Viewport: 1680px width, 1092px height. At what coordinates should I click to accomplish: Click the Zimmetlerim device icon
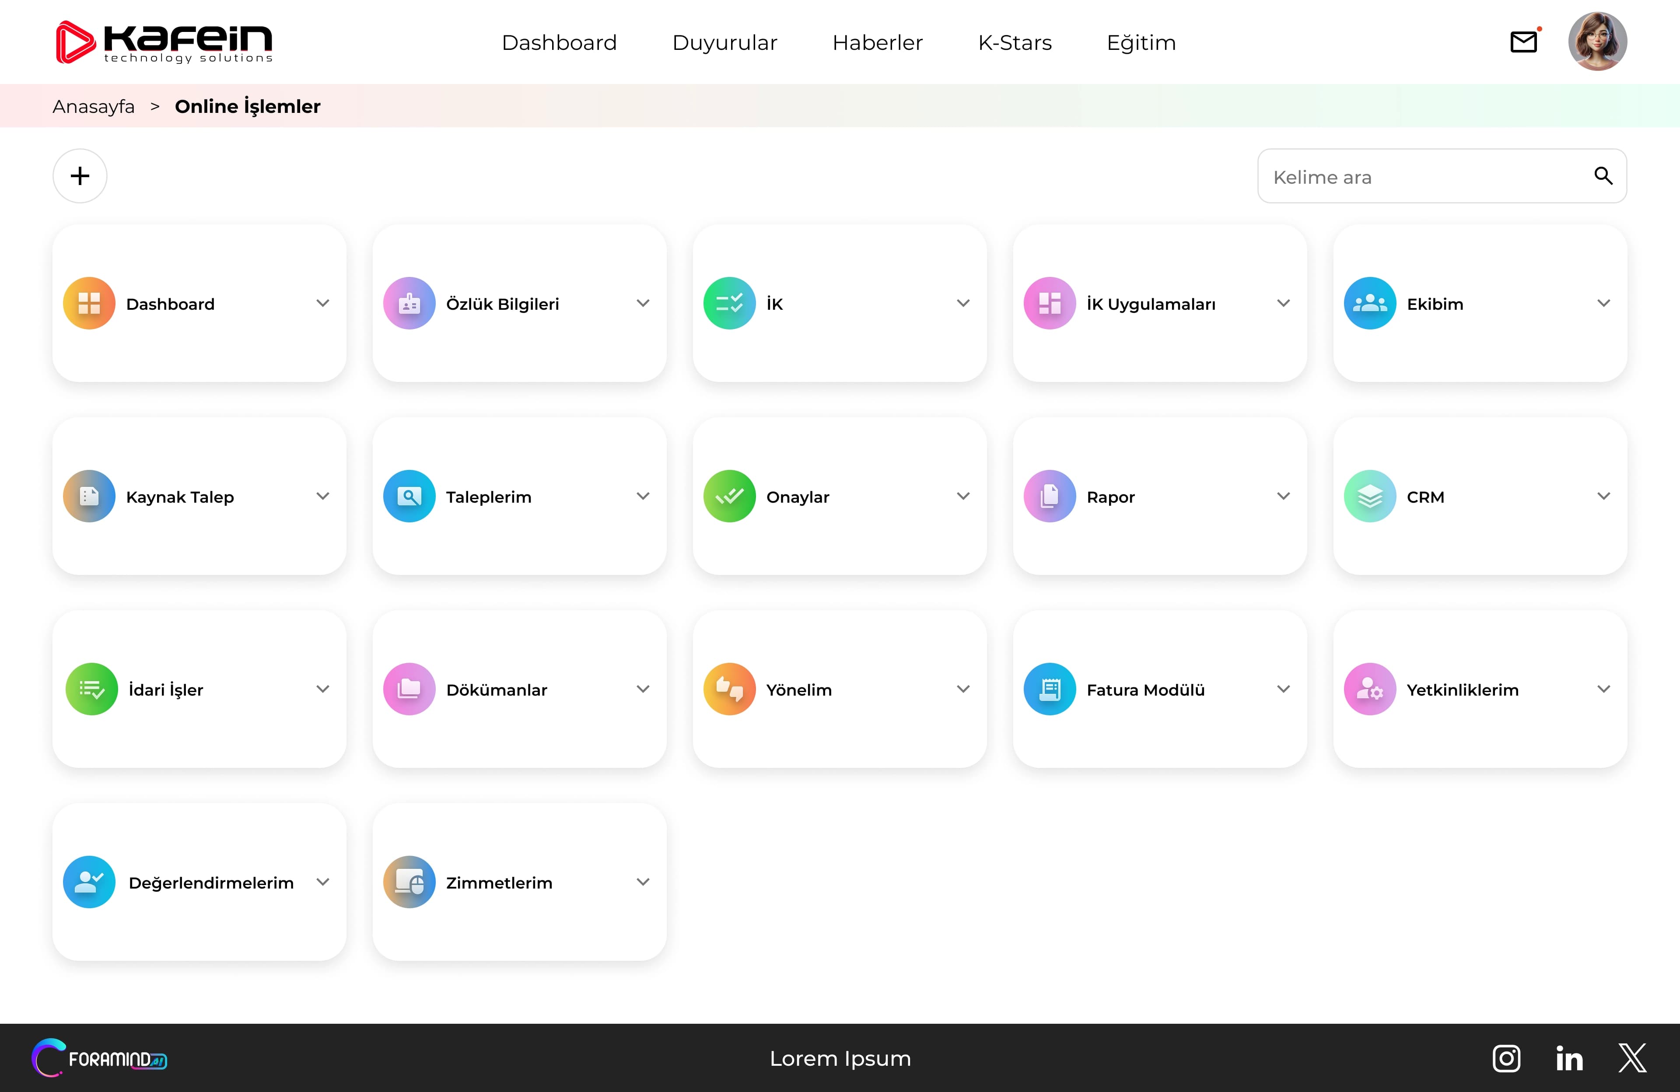pyautogui.click(x=409, y=882)
